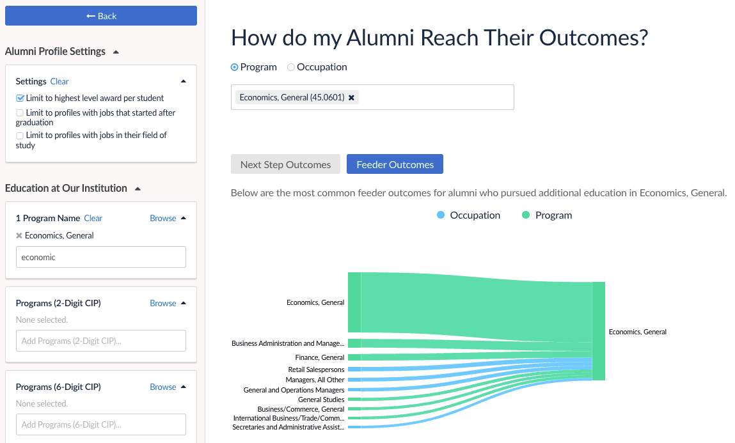Collapse Alumni Profile Settings section arrow

(x=116, y=52)
